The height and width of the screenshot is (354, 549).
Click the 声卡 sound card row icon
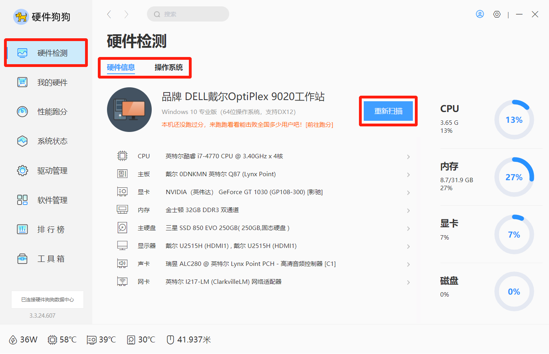click(122, 264)
